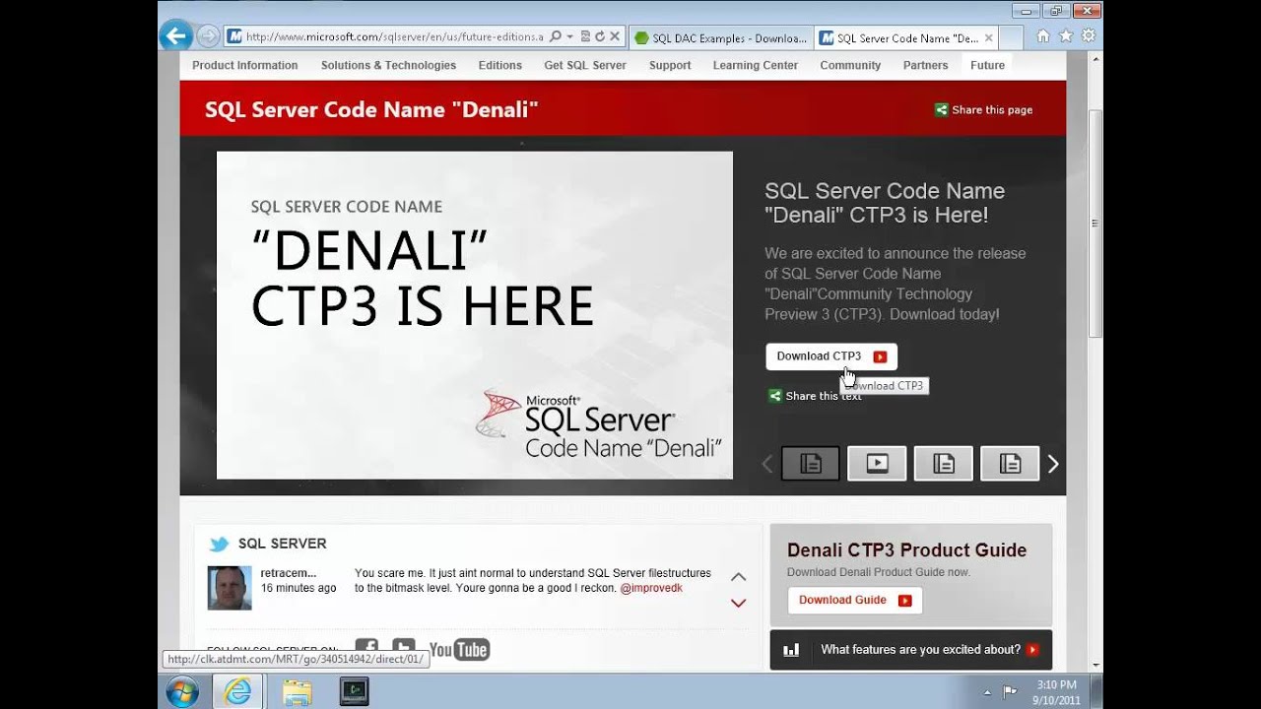The width and height of the screenshot is (1261, 709).
Task: Close the SQL Server Code Name tab
Action: point(989,38)
